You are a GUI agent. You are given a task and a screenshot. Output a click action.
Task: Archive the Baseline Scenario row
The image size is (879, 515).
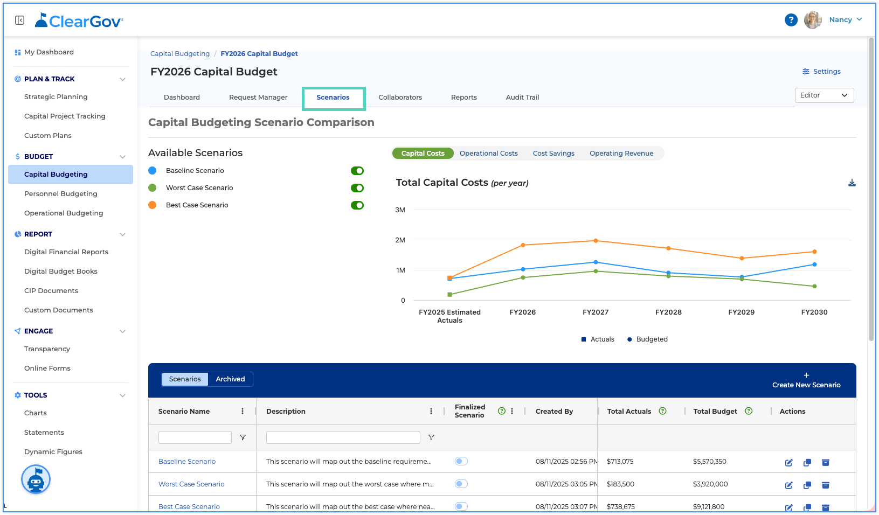click(825, 462)
